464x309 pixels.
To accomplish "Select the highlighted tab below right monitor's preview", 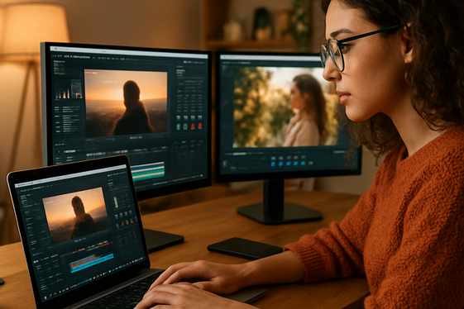I will point(239,154).
